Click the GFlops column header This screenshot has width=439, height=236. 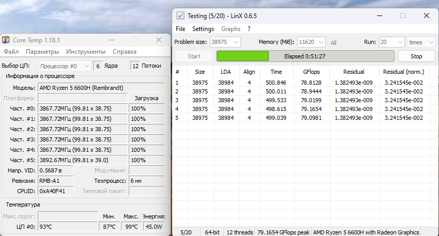pos(311,72)
